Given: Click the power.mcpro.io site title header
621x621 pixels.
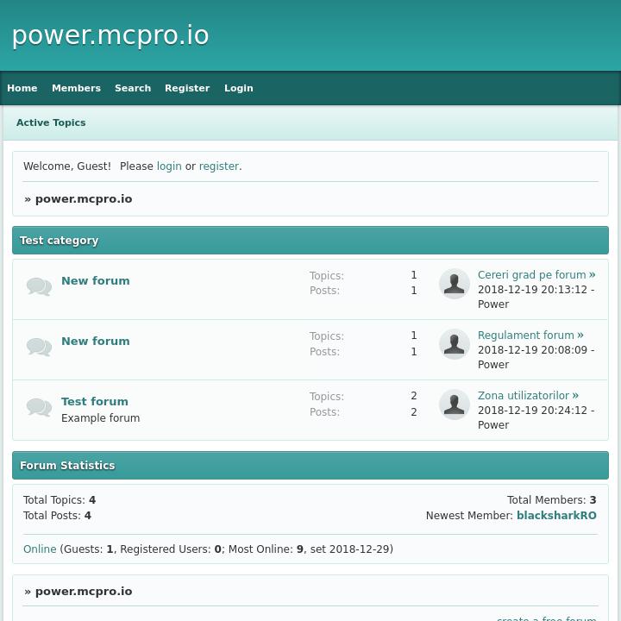Looking at the screenshot, I should click(110, 35).
